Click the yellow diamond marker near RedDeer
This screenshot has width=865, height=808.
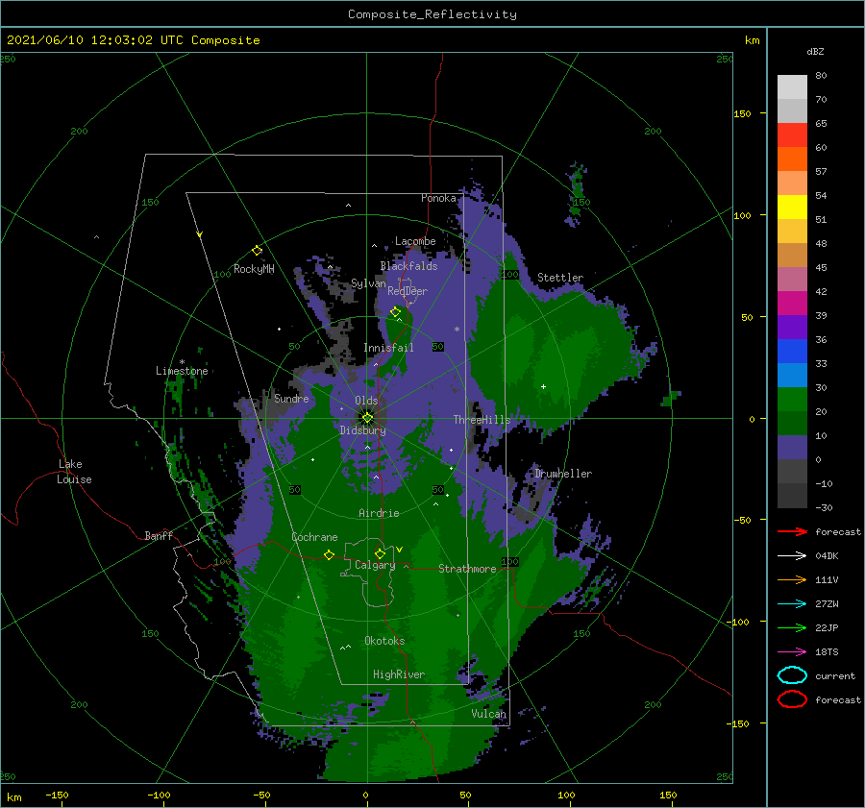pyautogui.click(x=396, y=312)
